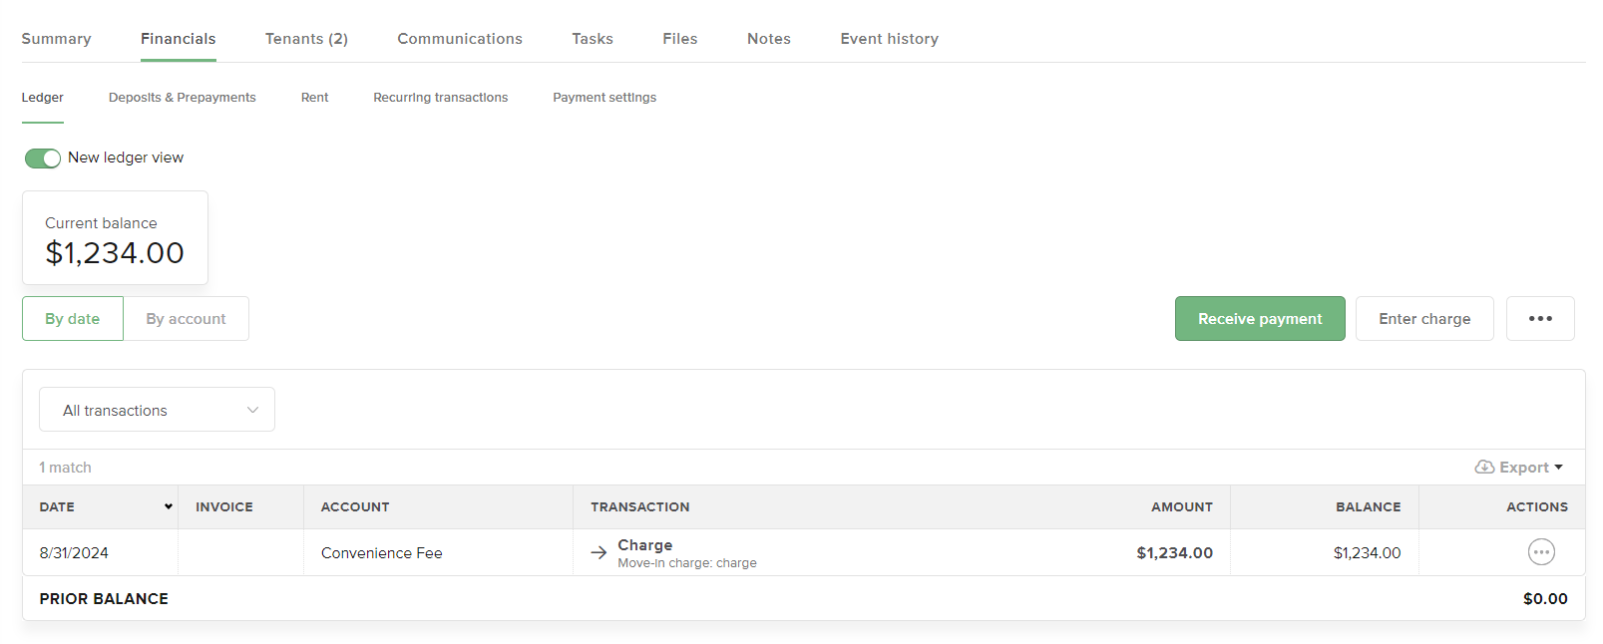The height and width of the screenshot is (644, 1603).
Task: Click the Receive payment button
Action: (1259, 319)
